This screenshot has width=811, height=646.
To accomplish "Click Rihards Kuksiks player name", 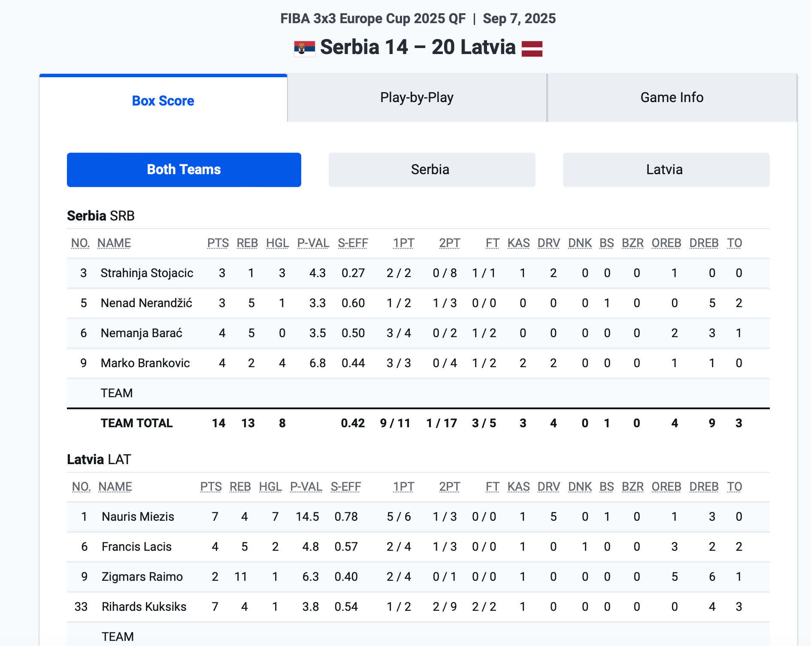I will click(144, 607).
